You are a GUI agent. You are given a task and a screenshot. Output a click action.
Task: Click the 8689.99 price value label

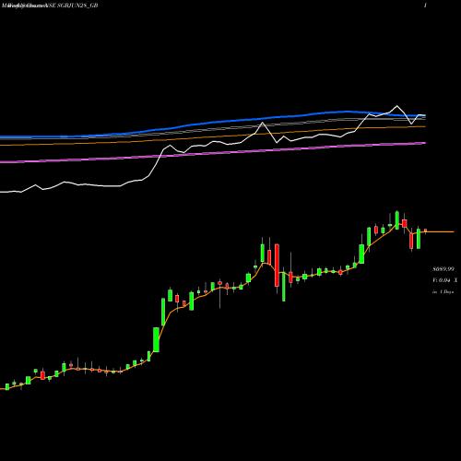pyautogui.click(x=443, y=269)
